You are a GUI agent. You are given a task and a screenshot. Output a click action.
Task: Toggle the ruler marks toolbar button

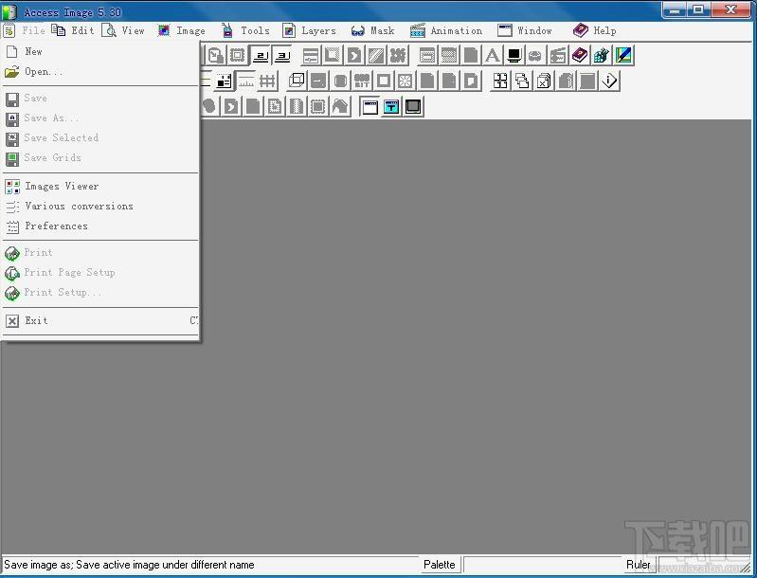245,81
